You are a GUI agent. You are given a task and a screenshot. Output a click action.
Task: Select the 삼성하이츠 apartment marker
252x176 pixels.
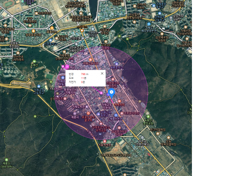coord(58,98)
